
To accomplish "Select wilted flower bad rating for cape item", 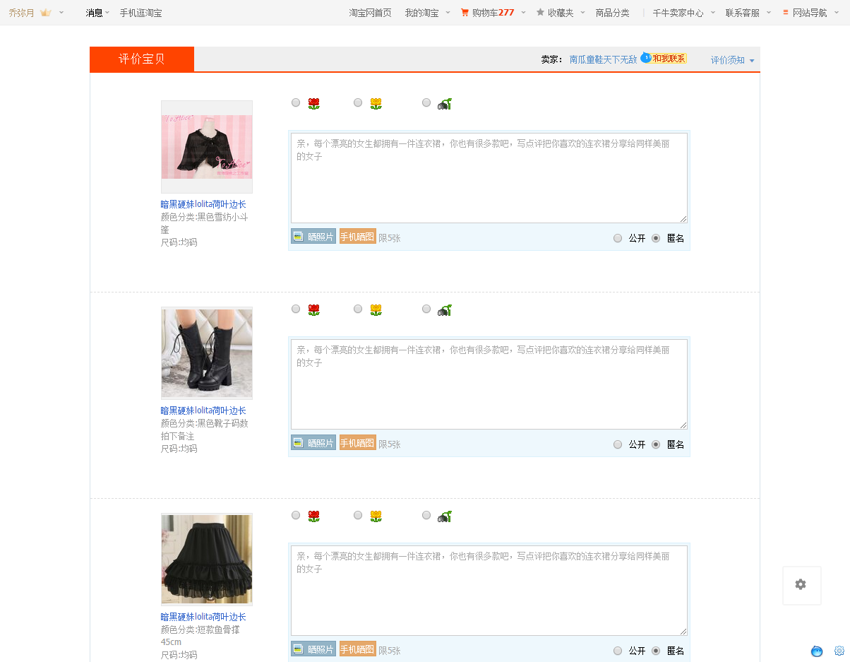I will pos(426,102).
